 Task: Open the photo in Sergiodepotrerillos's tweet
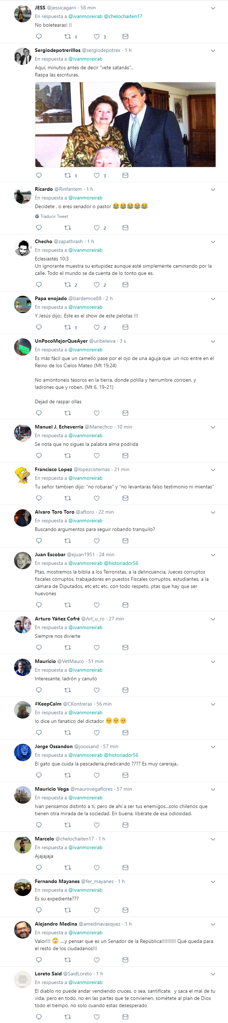(x=125, y=125)
